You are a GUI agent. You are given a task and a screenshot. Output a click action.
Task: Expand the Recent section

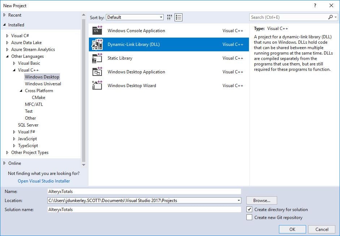pyautogui.click(x=4, y=15)
